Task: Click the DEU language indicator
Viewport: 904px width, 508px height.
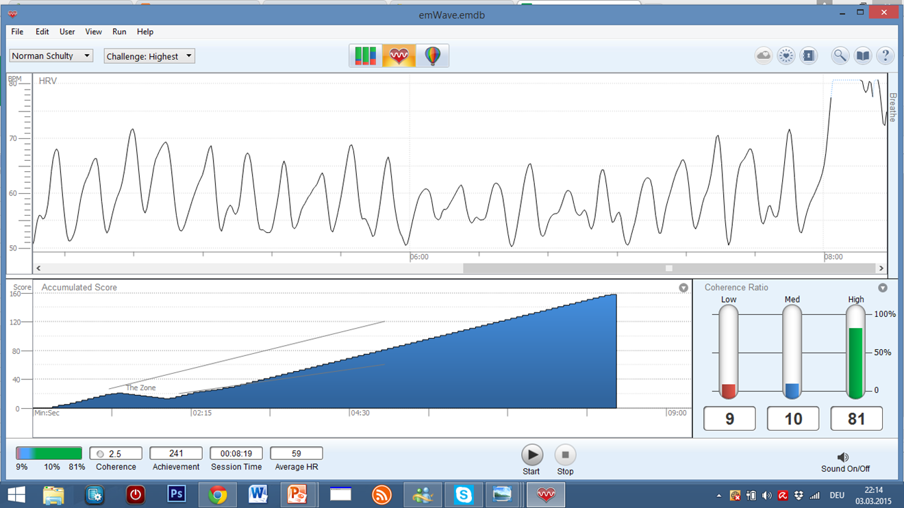Action: pyautogui.click(x=837, y=495)
